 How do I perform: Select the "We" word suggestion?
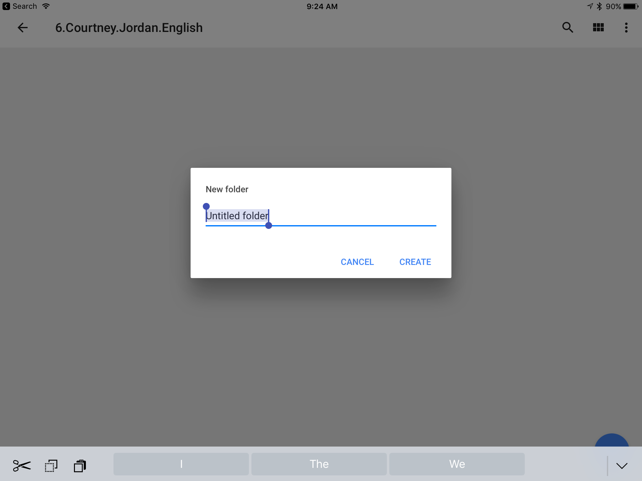tap(457, 464)
